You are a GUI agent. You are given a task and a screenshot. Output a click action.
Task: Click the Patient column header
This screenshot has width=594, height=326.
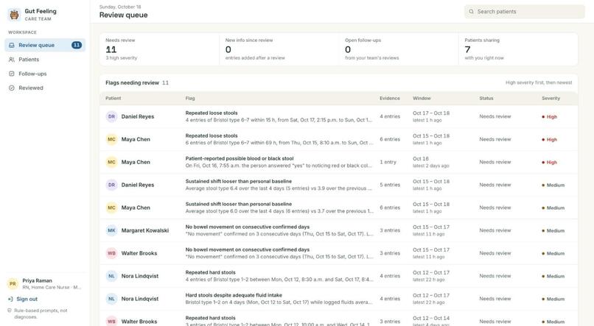(113, 99)
